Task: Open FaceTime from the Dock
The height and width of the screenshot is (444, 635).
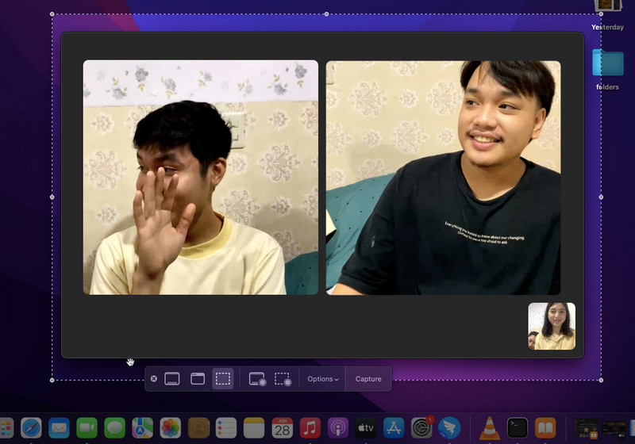Action: pos(87,428)
